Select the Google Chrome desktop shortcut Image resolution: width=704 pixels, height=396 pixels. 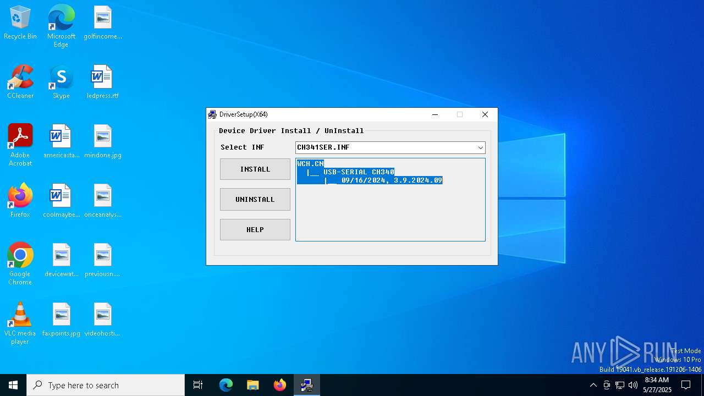tap(20, 264)
